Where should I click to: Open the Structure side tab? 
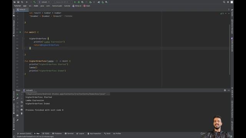pos(14,95)
